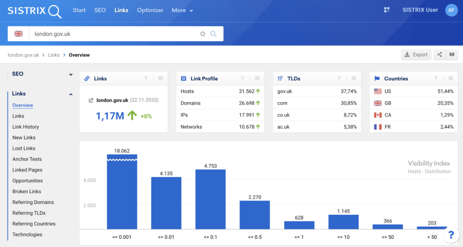Click the co.uk TLD row
Screen dimensions: 463x247
(x=317, y=115)
